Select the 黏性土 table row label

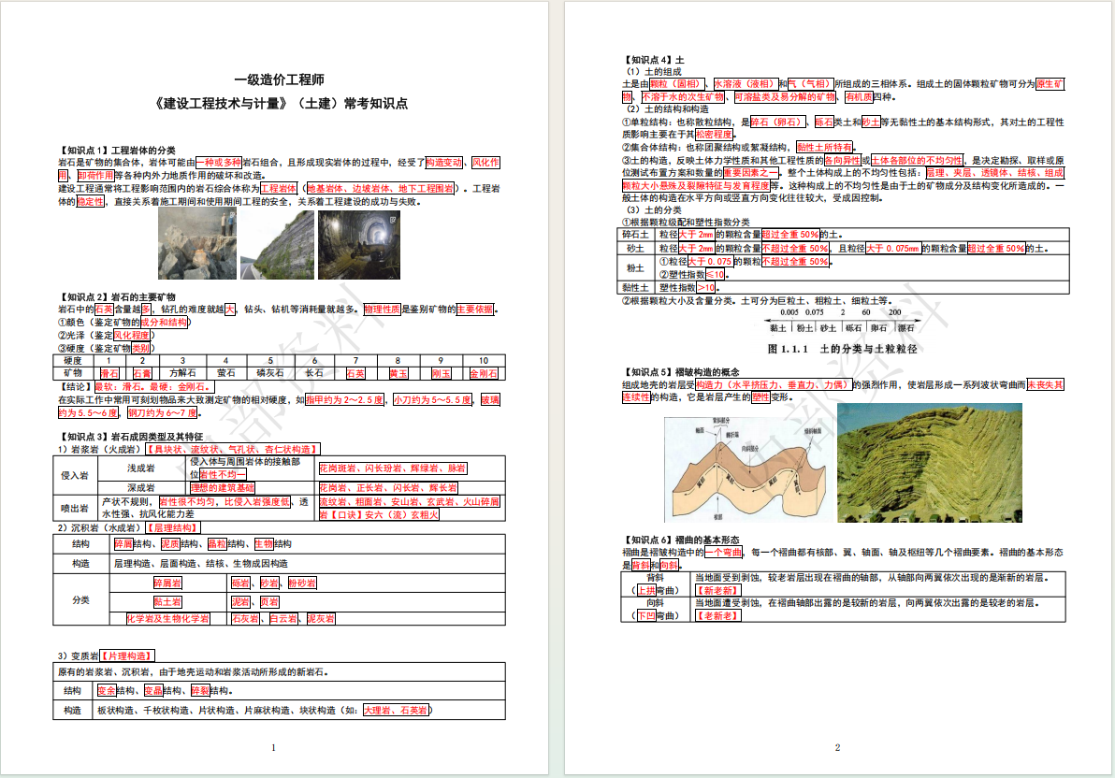coord(636,287)
